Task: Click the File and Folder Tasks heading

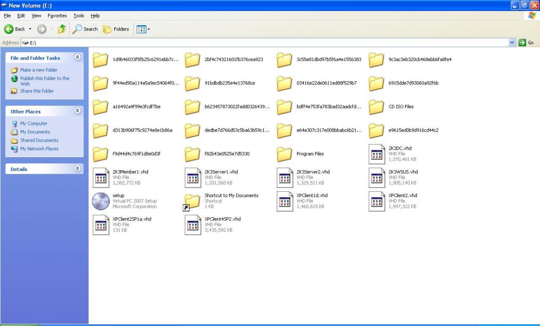Action: pyautogui.click(x=35, y=58)
